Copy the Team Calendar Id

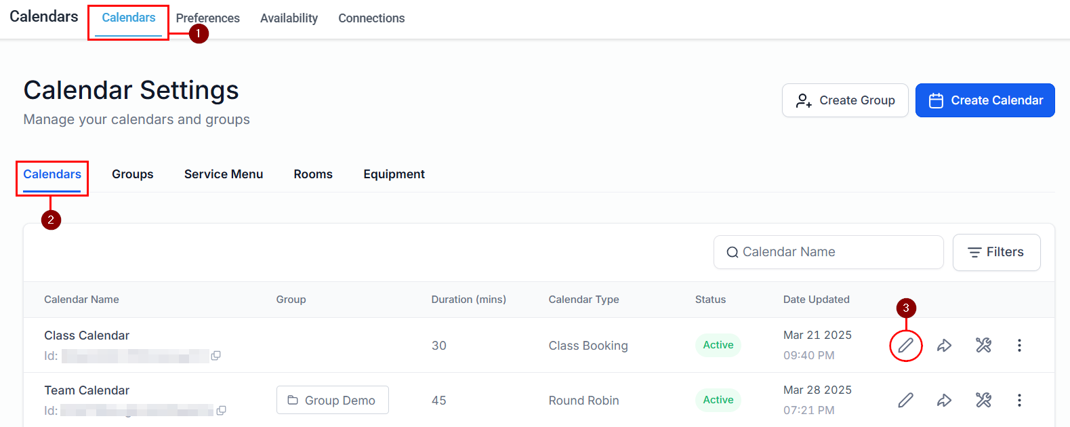click(x=221, y=411)
